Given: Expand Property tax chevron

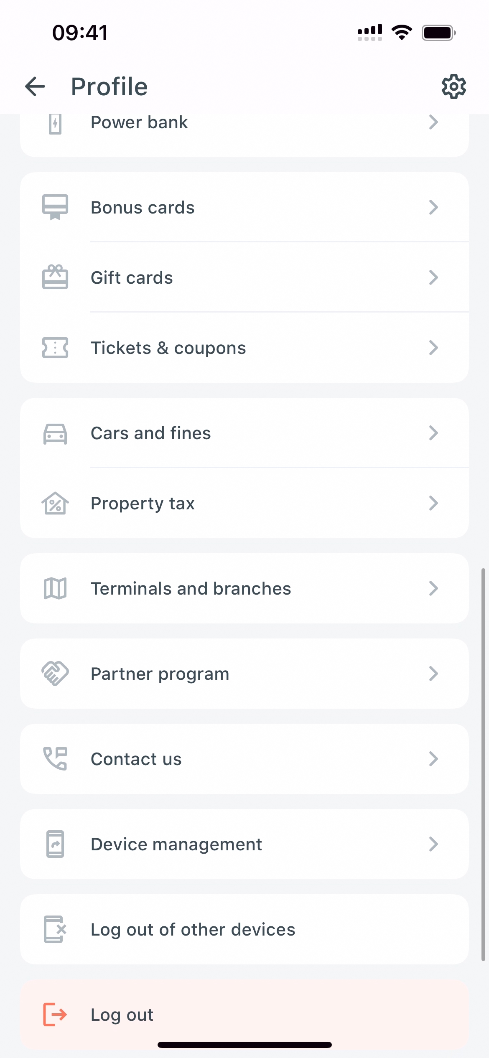Looking at the screenshot, I should pos(433,503).
